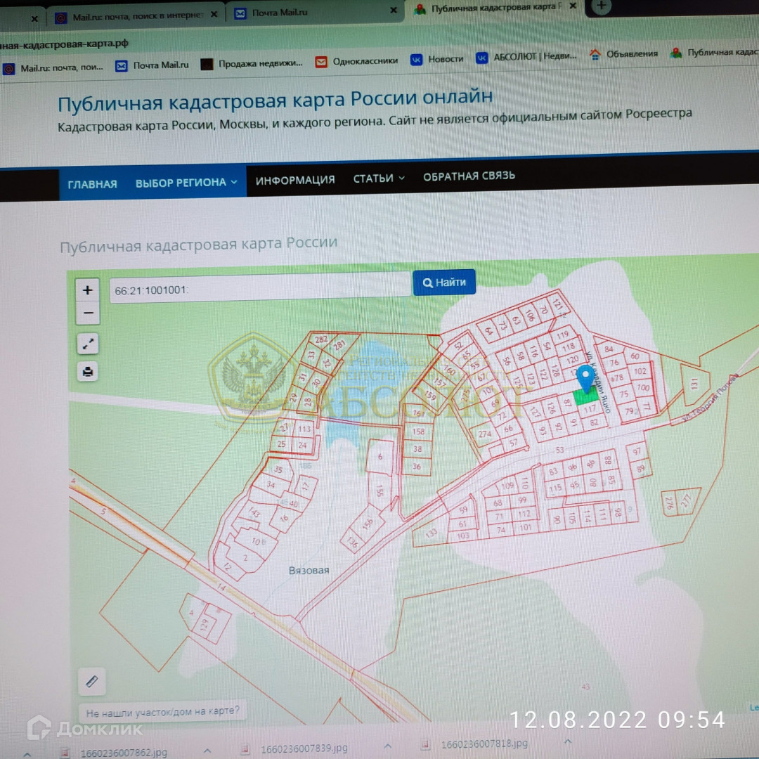This screenshot has width=759, height=759.
Task: Select parcel 113 on map
Action: click(x=304, y=429)
